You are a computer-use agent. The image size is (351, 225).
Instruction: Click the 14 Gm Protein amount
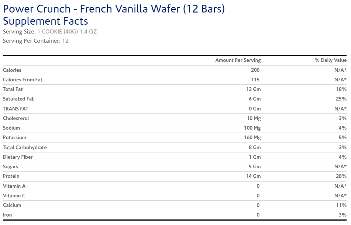click(253, 176)
